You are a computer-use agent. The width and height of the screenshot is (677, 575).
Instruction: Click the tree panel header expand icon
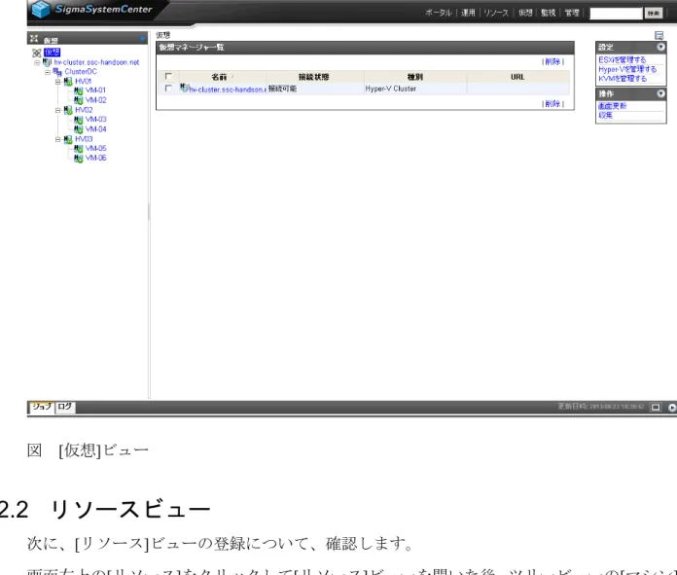pos(34,39)
